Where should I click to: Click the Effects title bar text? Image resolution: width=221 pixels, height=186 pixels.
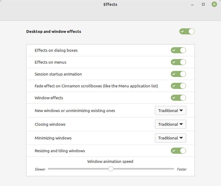tap(110, 4)
